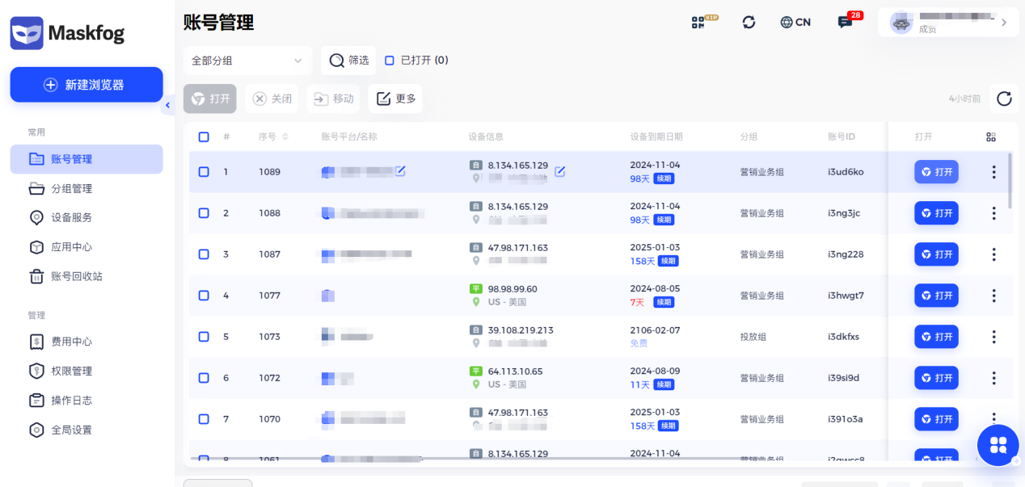
Task: Go to 分组管理 in sidebar
Action: pyautogui.click(x=71, y=189)
